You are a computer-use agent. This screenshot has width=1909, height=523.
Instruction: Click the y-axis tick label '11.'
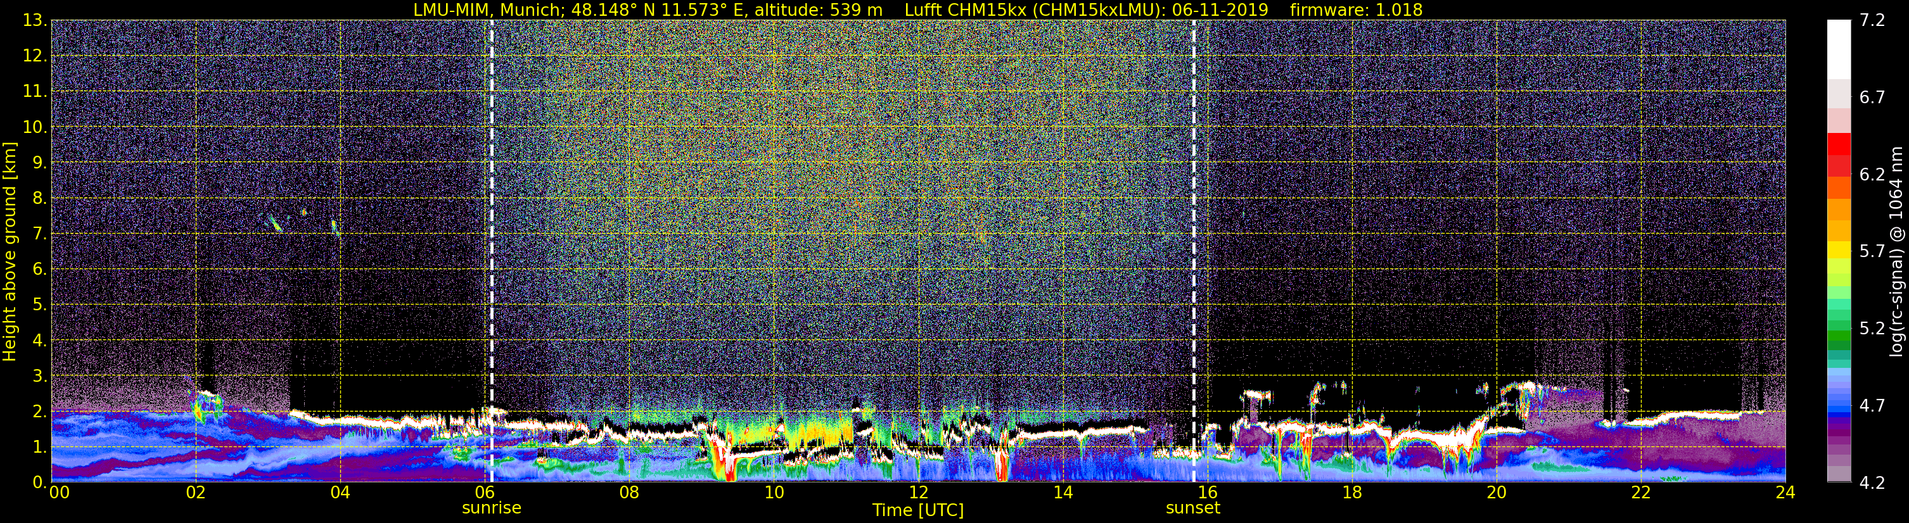coord(34,92)
